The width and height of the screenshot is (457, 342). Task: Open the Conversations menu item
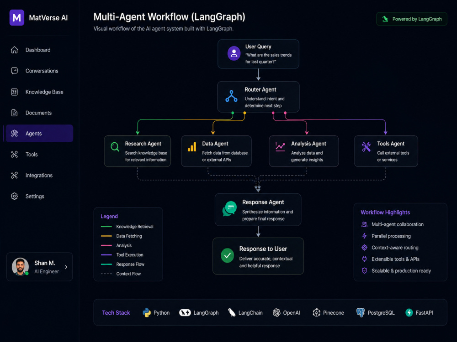click(39, 71)
